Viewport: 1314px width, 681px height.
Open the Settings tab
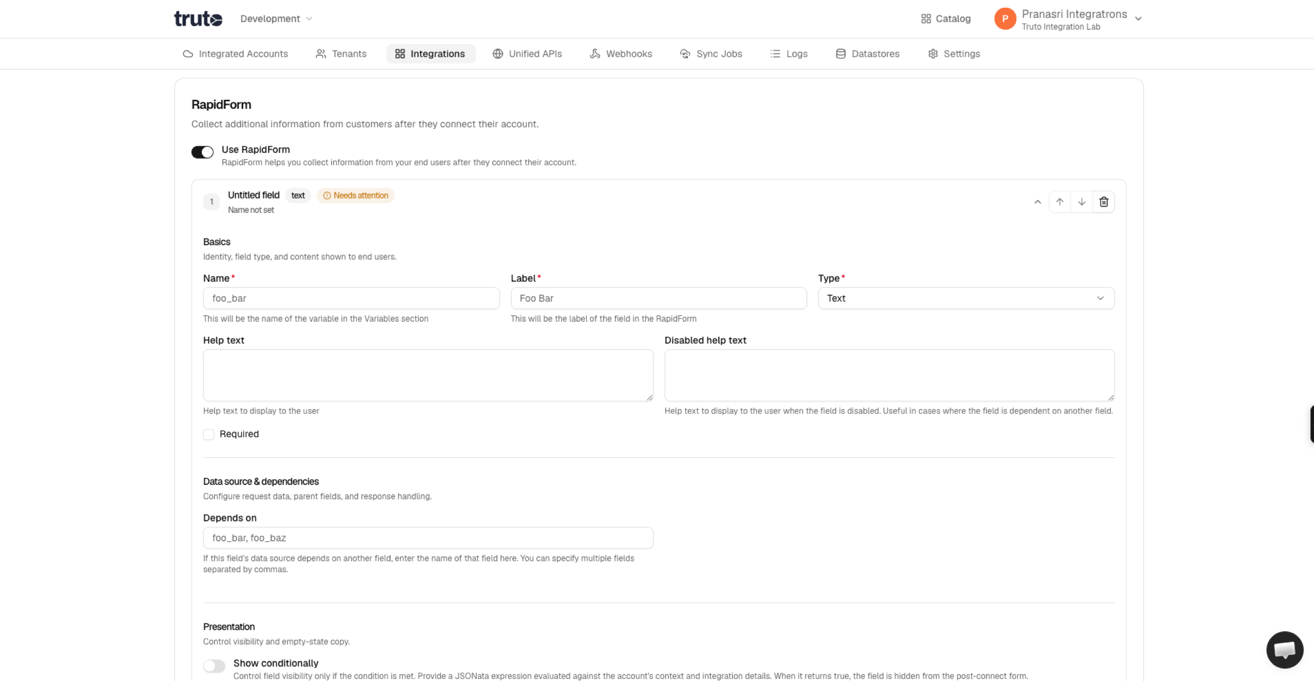coord(954,54)
